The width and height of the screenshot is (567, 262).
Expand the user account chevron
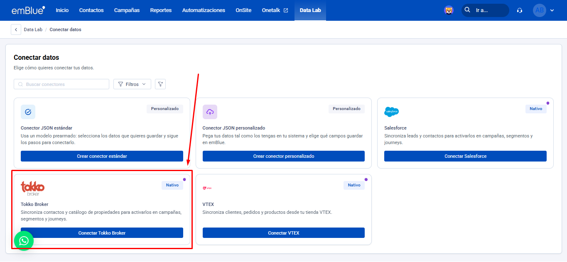[x=552, y=10]
